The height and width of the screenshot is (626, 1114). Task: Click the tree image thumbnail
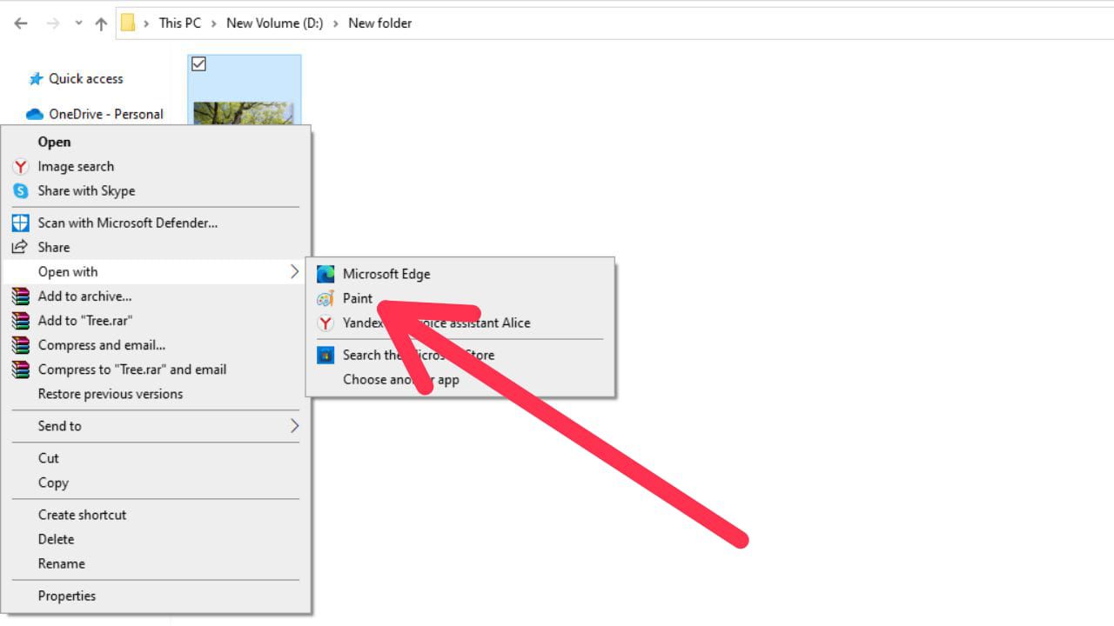point(244,114)
